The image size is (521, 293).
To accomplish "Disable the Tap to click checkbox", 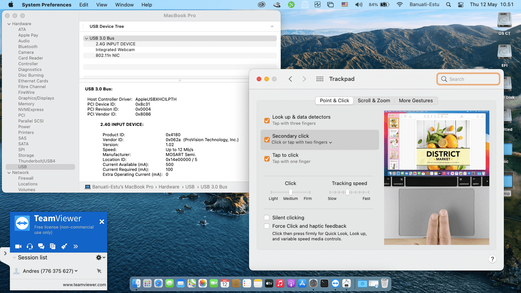I will pyautogui.click(x=267, y=159).
